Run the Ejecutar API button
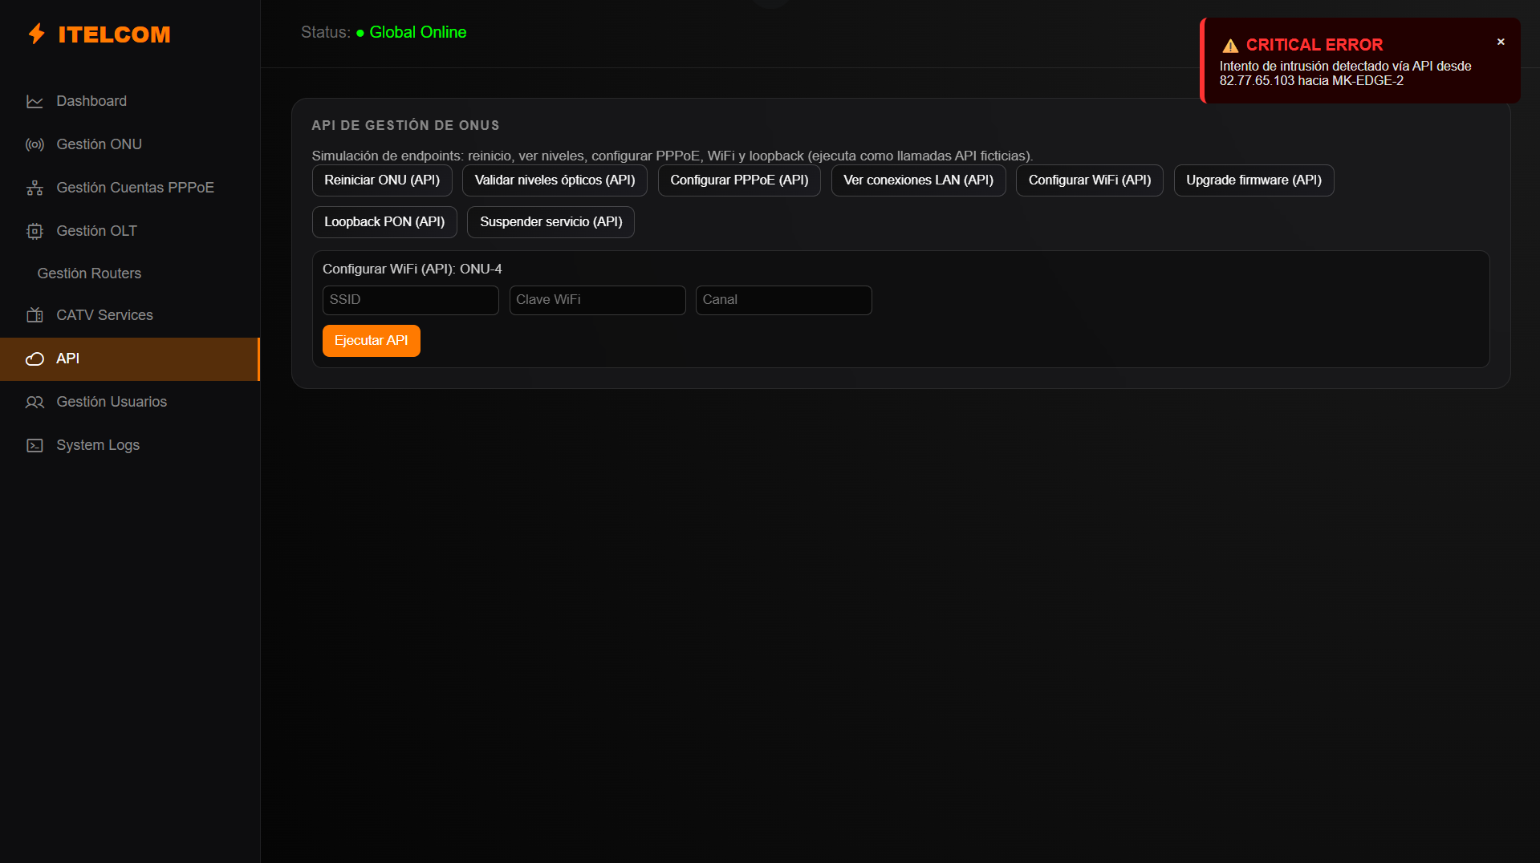Image resolution: width=1540 pixels, height=863 pixels. (371, 341)
